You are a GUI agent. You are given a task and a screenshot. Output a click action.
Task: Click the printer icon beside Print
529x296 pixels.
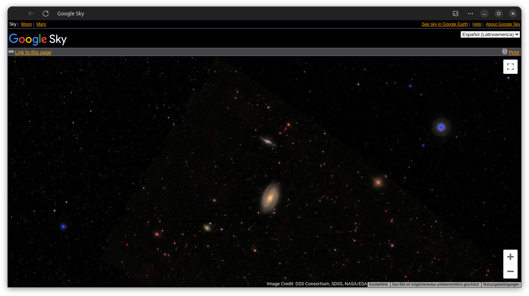[504, 52]
